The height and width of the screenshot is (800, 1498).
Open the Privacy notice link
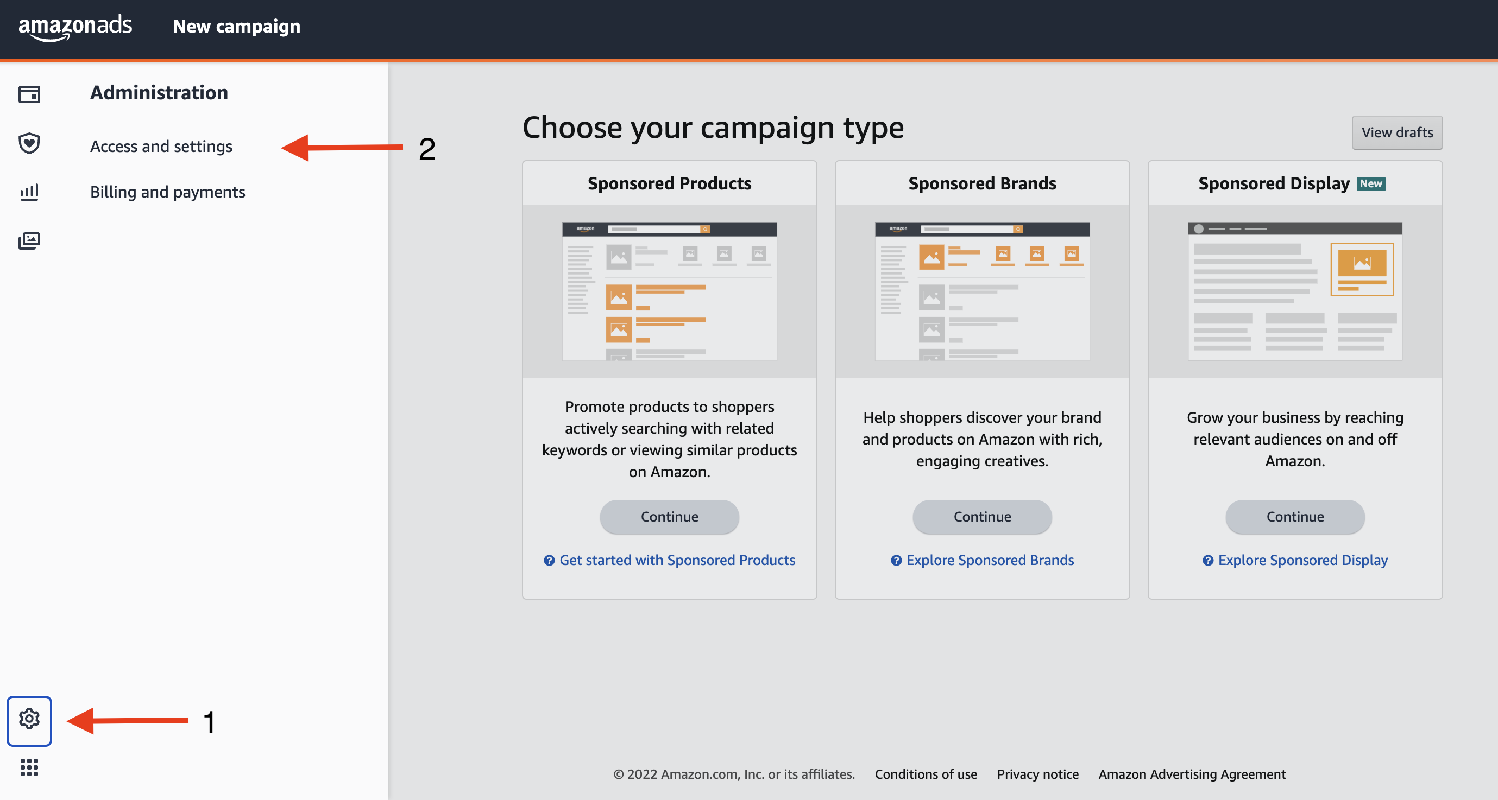click(x=1037, y=774)
